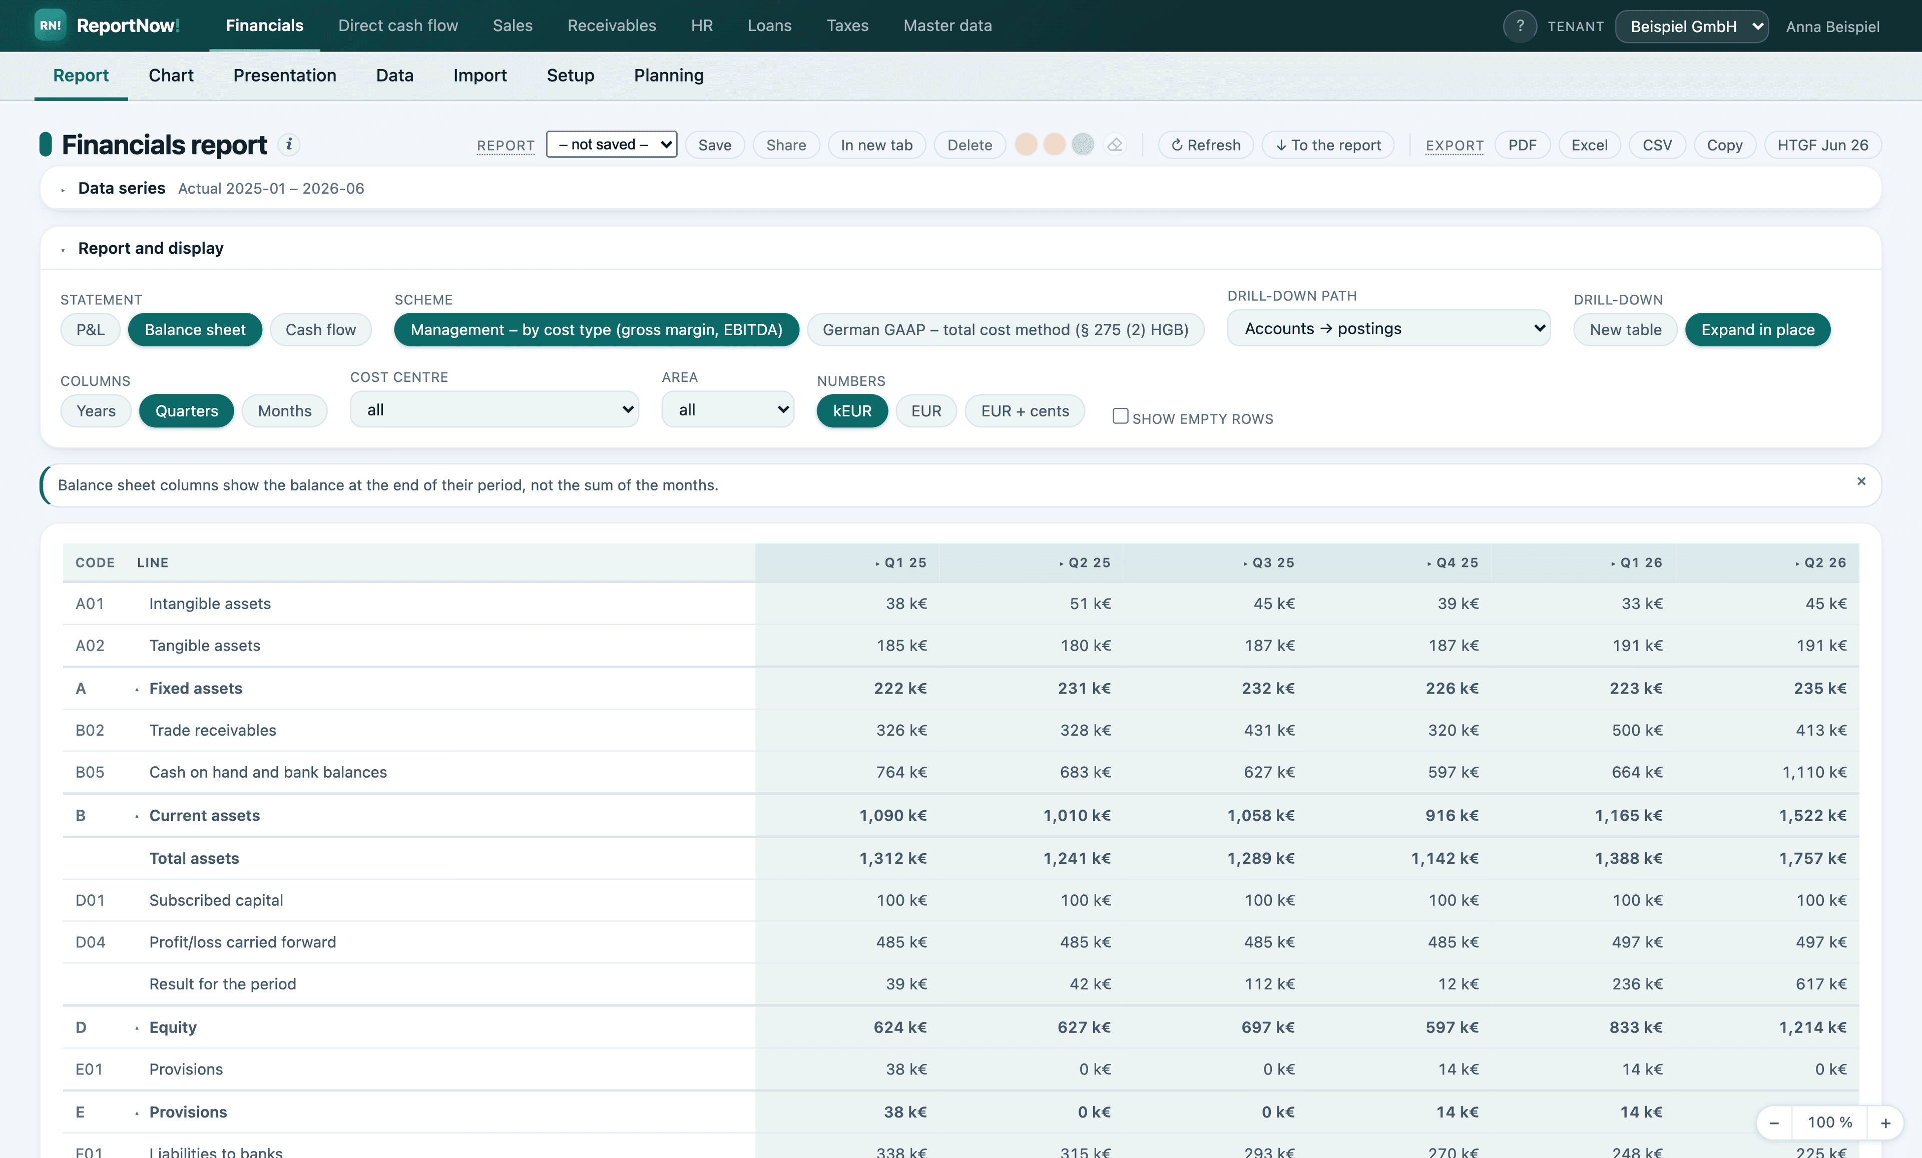
Task: Click the ReportNow! RN logo icon
Action: (50, 26)
